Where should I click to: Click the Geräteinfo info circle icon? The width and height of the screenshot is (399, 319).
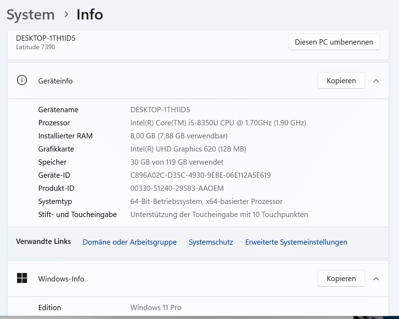[x=22, y=80]
